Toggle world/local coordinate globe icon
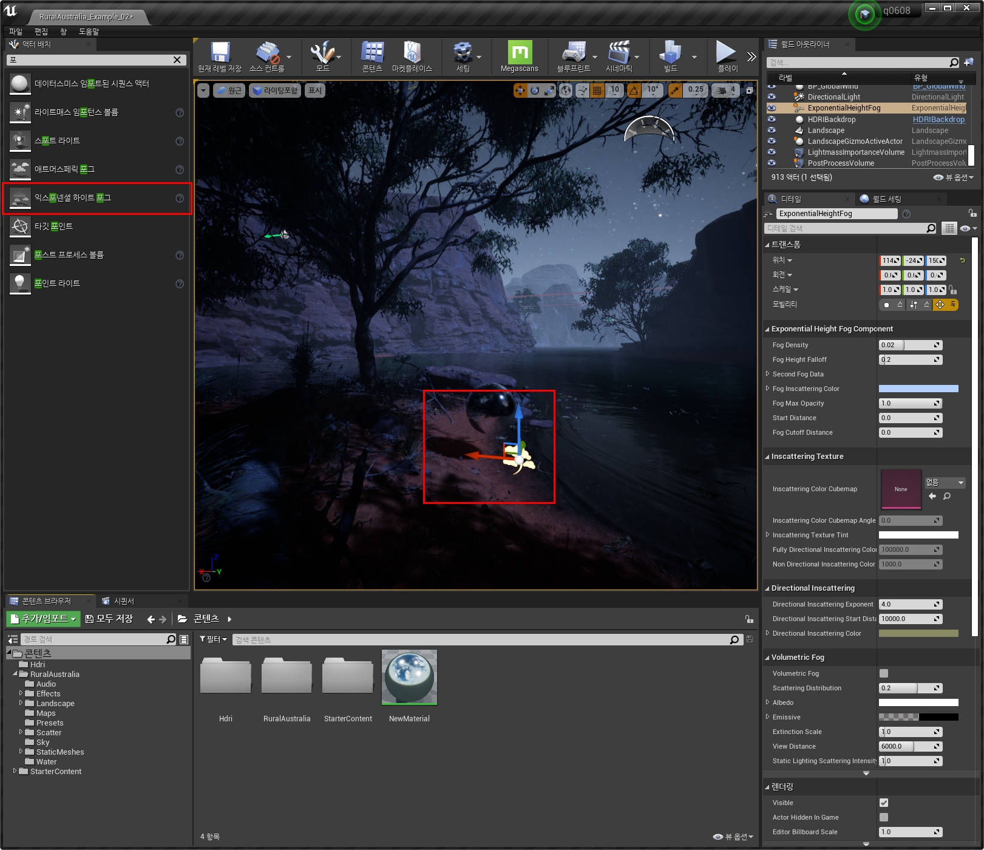 coord(566,90)
